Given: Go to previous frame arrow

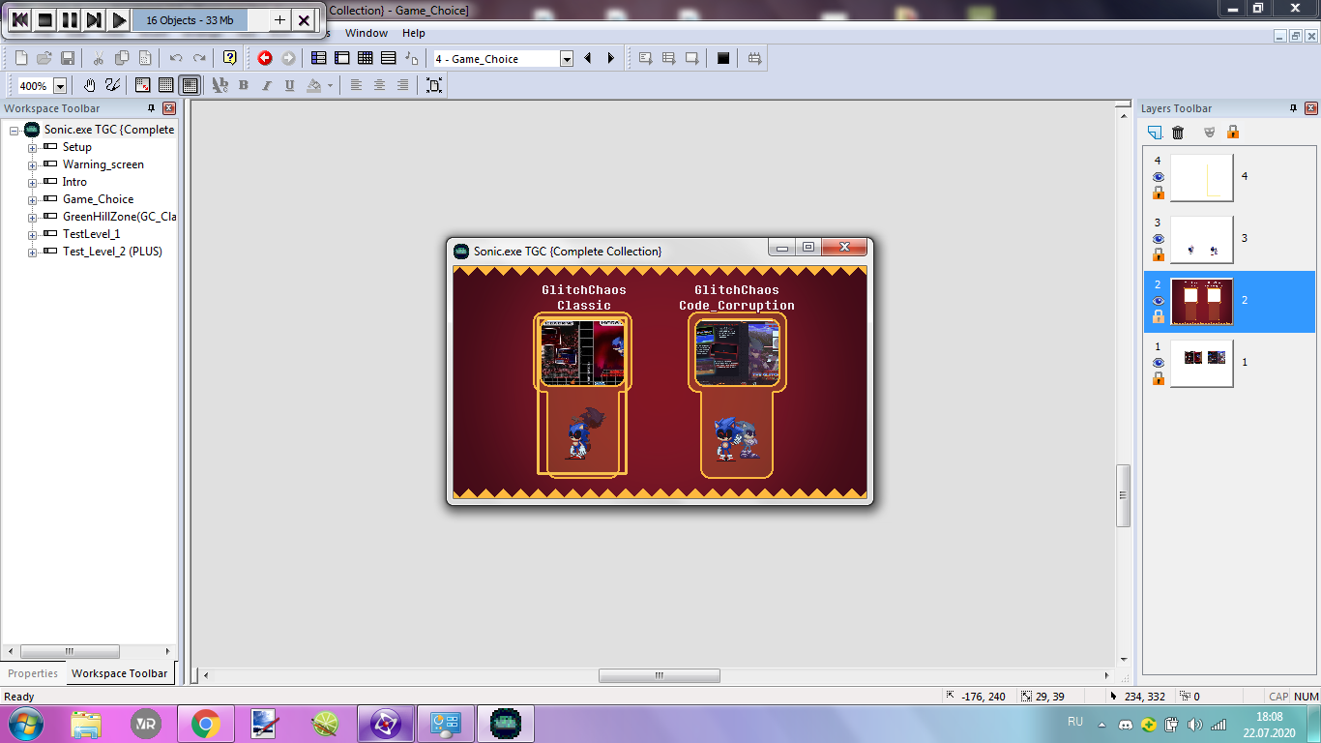Looking at the screenshot, I should coord(587,58).
